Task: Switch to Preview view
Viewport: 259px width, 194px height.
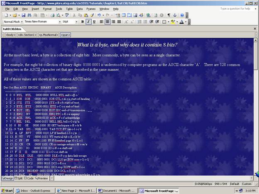Action: click(x=42, y=178)
